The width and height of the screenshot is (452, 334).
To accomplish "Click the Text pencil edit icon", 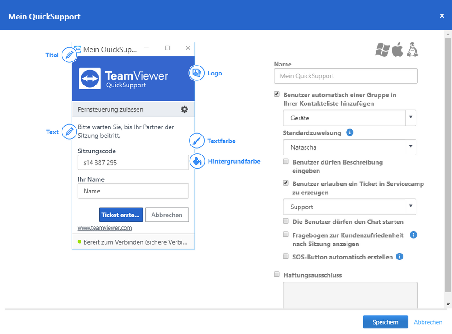I will coord(69,132).
